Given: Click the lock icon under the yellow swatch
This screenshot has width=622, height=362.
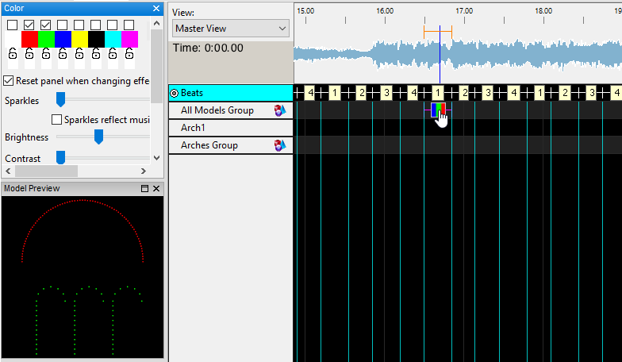Looking at the screenshot, I should pyautogui.click(x=79, y=55).
